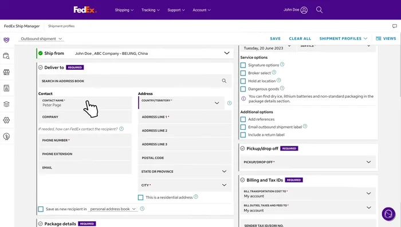Viewport: 401px width, 227px height.
Task: Open the State or Province dropdown
Action: click(x=184, y=172)
